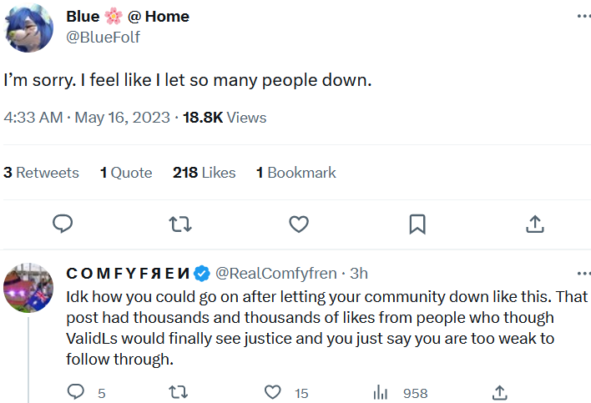The height and width of the screenshot is (403, 591).
Task: Open the @BlueFolf handle link
Action: (104, 37)
